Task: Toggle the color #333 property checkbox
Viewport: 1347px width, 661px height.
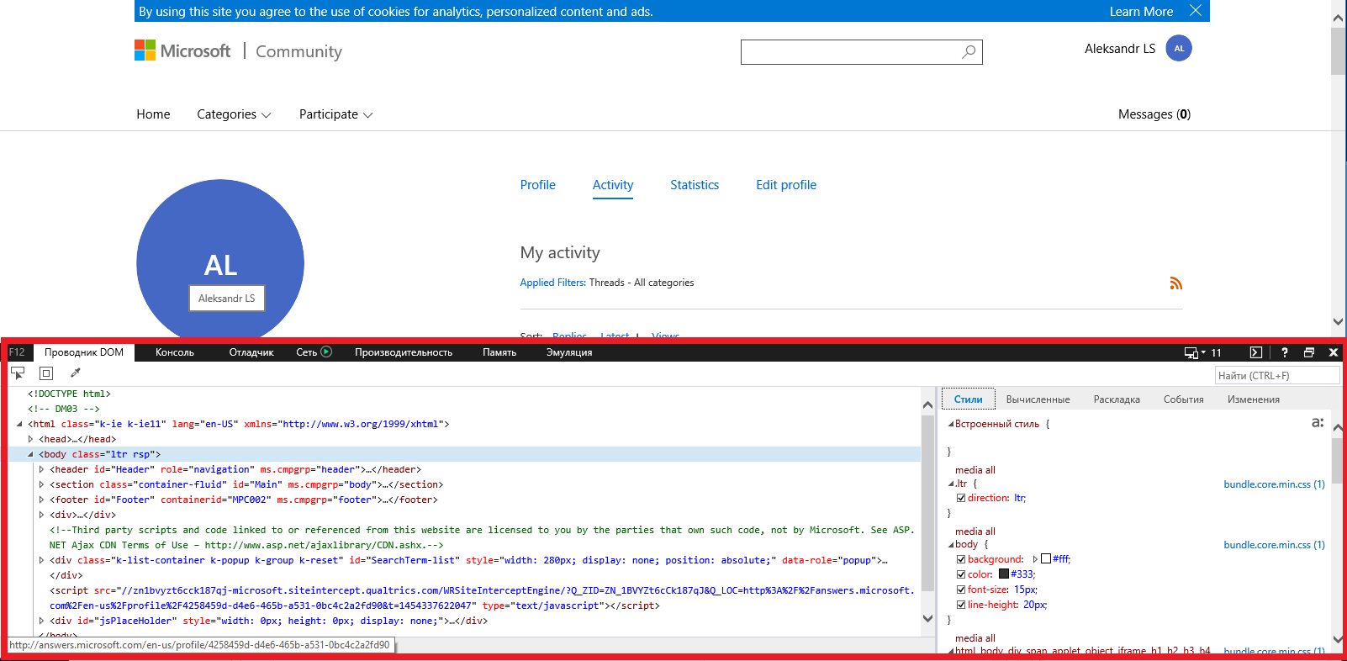Action: (961, 574)
